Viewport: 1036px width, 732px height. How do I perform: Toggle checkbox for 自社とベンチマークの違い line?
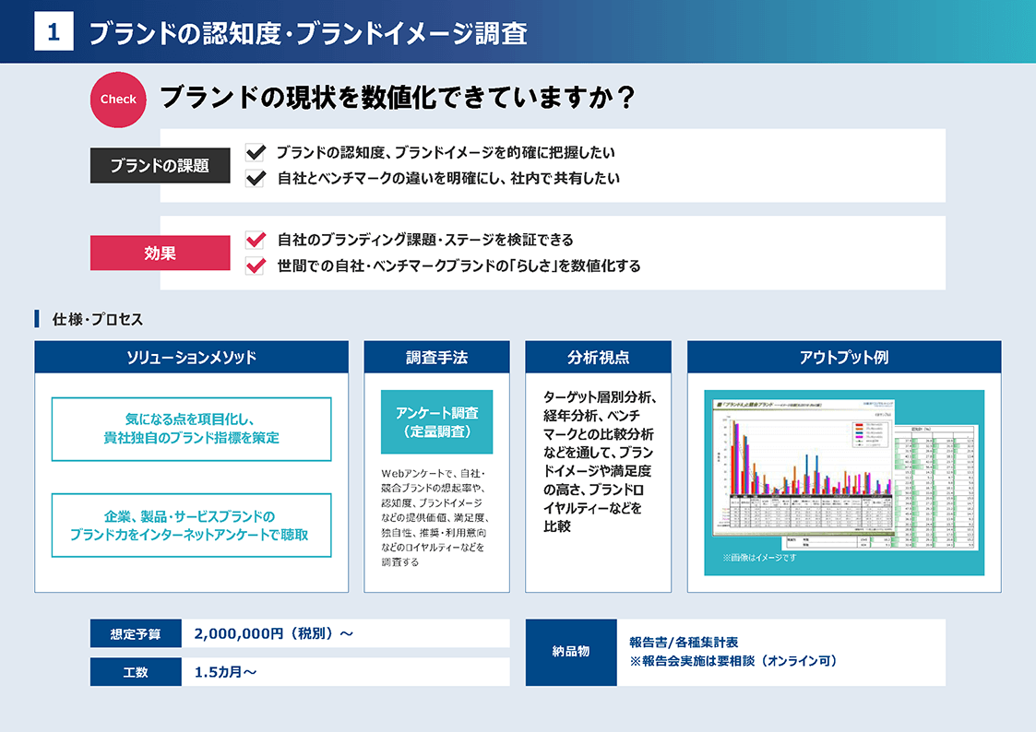point(256,179)
